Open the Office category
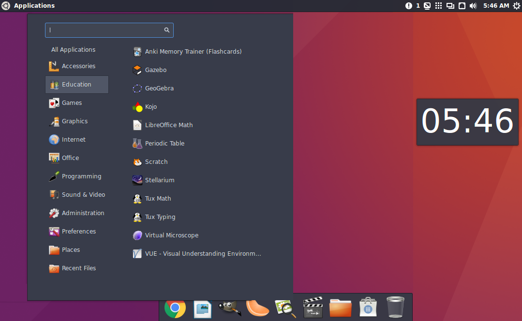Screen dimensions: 522x321 click(x=77, y=158)
